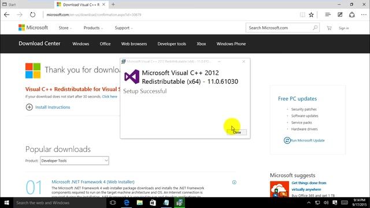Open 'Get things done from virtually anywhere' link
Viewport: 370px width, 208px height.
(309, 186)
